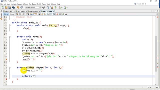
Task: Click the Shift Line Right icon
Action: click(54, 14)
